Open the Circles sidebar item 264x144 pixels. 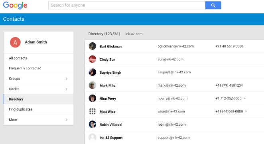click(38, 89)
